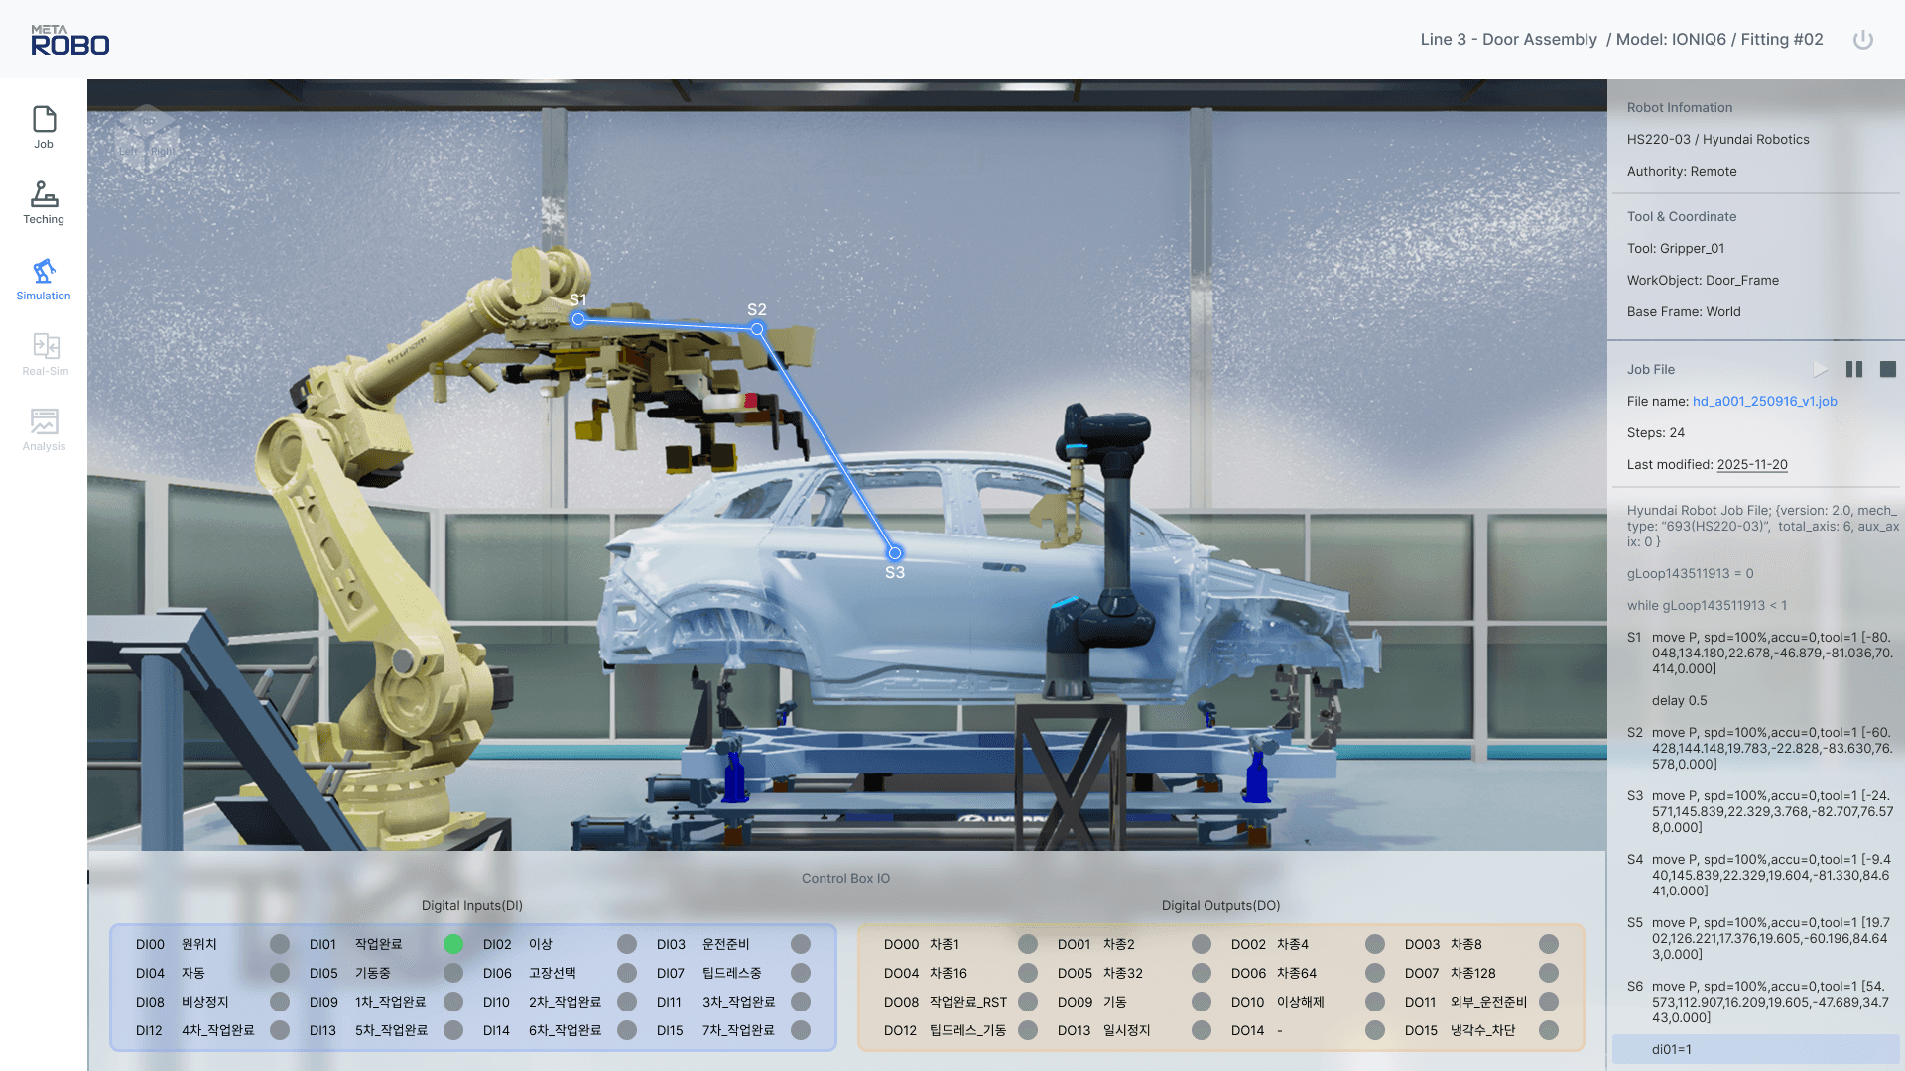The width and height of the screenshot is (1905, 1071).
Task: Click the last modified date 2025-11-20
Action: pos(1751,464)
